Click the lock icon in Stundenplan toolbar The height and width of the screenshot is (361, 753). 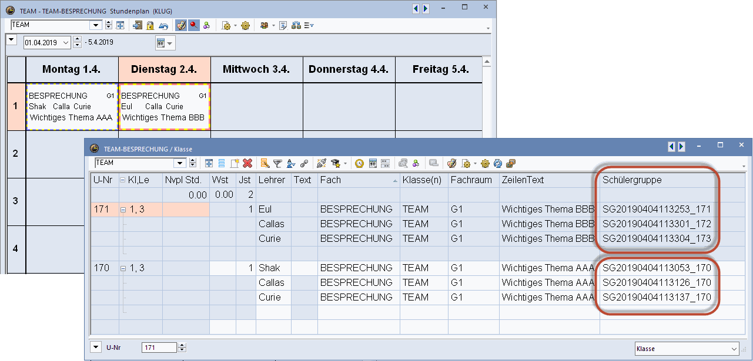click(150, 25)
